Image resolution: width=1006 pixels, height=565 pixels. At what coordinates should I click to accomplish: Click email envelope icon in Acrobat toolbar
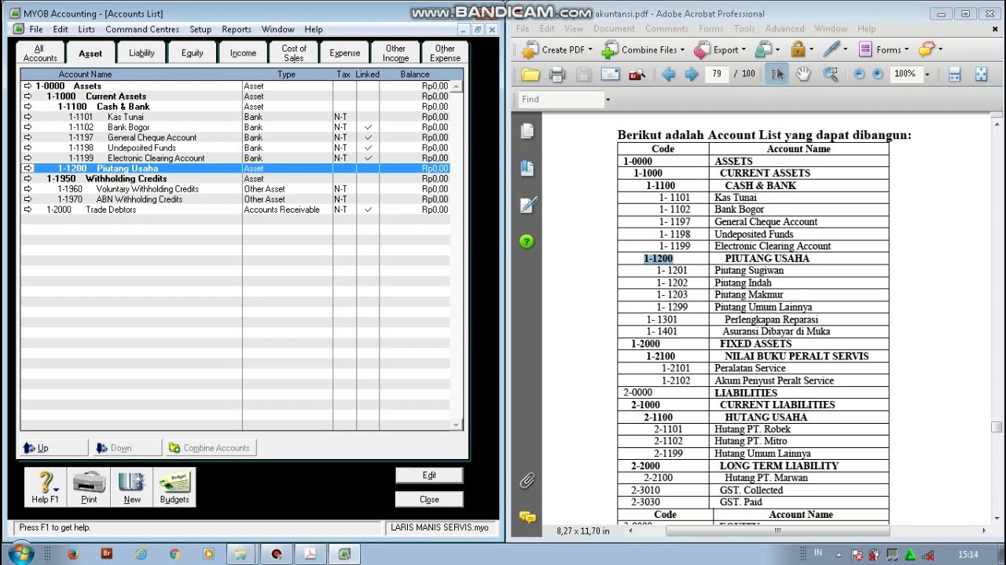[611, 75]
